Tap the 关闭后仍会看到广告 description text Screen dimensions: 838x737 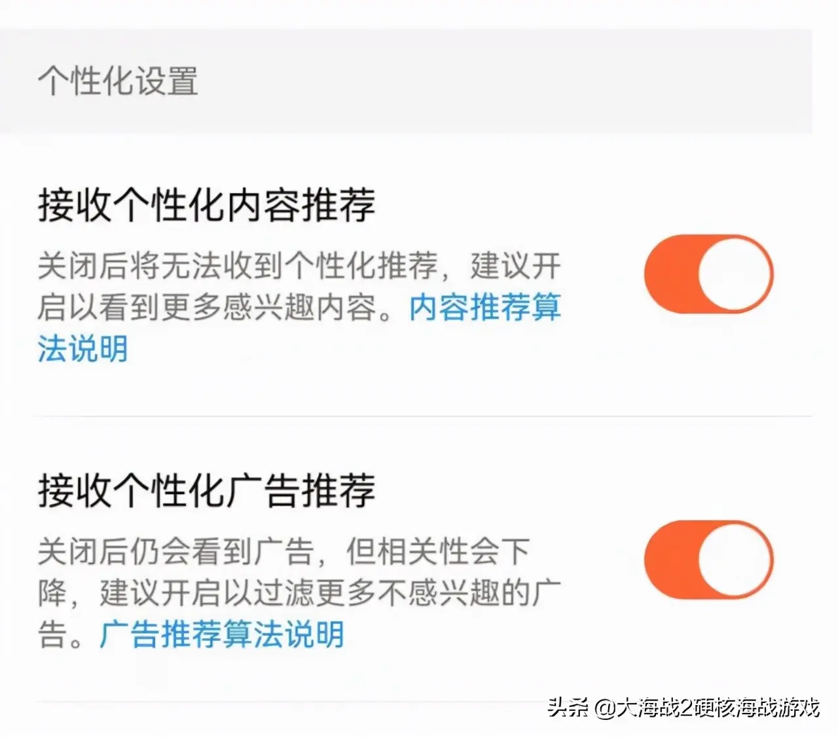[x=175, y=552]
